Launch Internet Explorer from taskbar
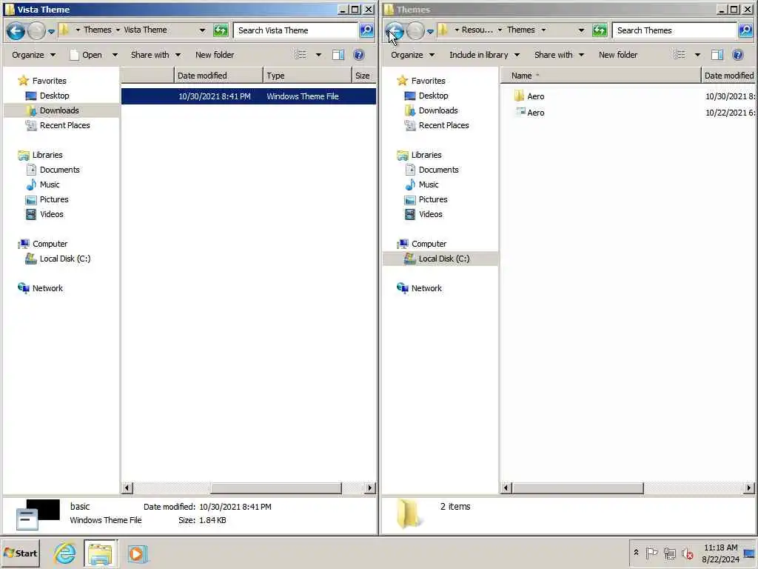This screenshot has height=569, width=758. (64, 553)
